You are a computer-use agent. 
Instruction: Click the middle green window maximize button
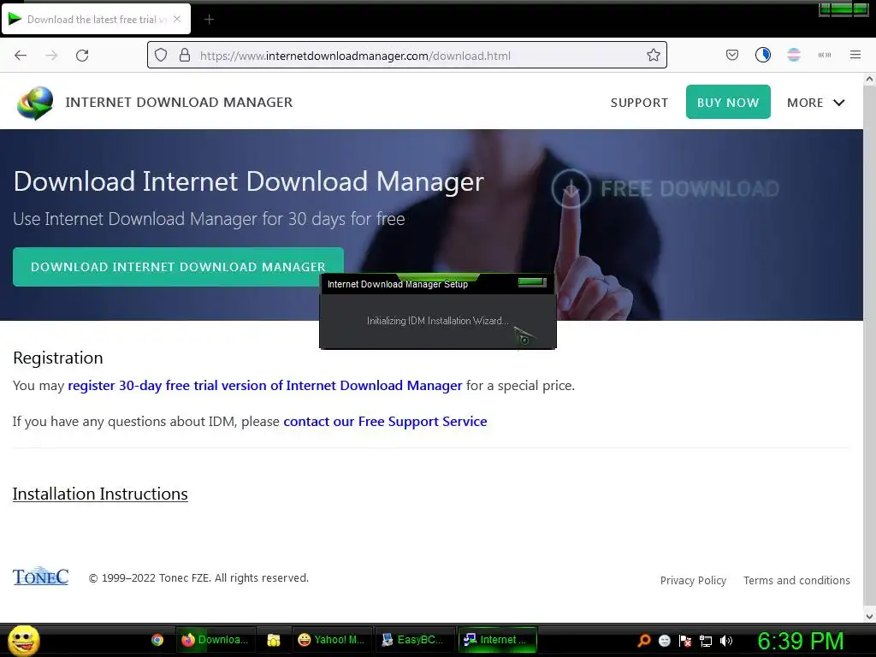[x=842, y=9]
